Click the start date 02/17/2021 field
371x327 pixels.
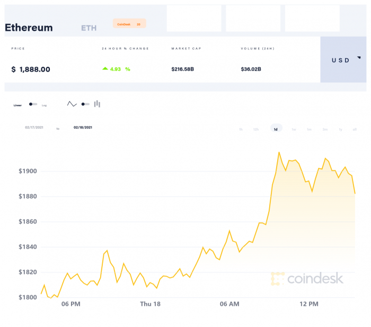click(x=34, y=127)
